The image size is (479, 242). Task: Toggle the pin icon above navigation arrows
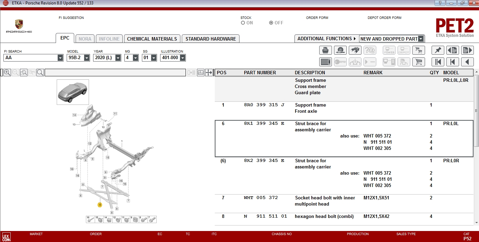tap(438, 50)
